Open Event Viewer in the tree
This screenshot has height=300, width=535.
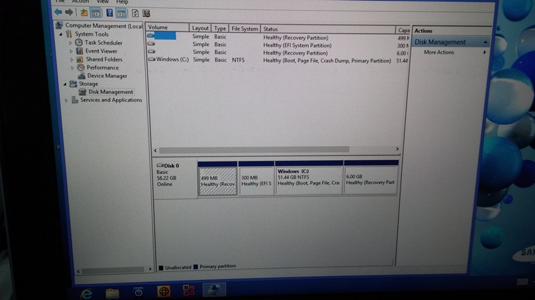point(101,51)
